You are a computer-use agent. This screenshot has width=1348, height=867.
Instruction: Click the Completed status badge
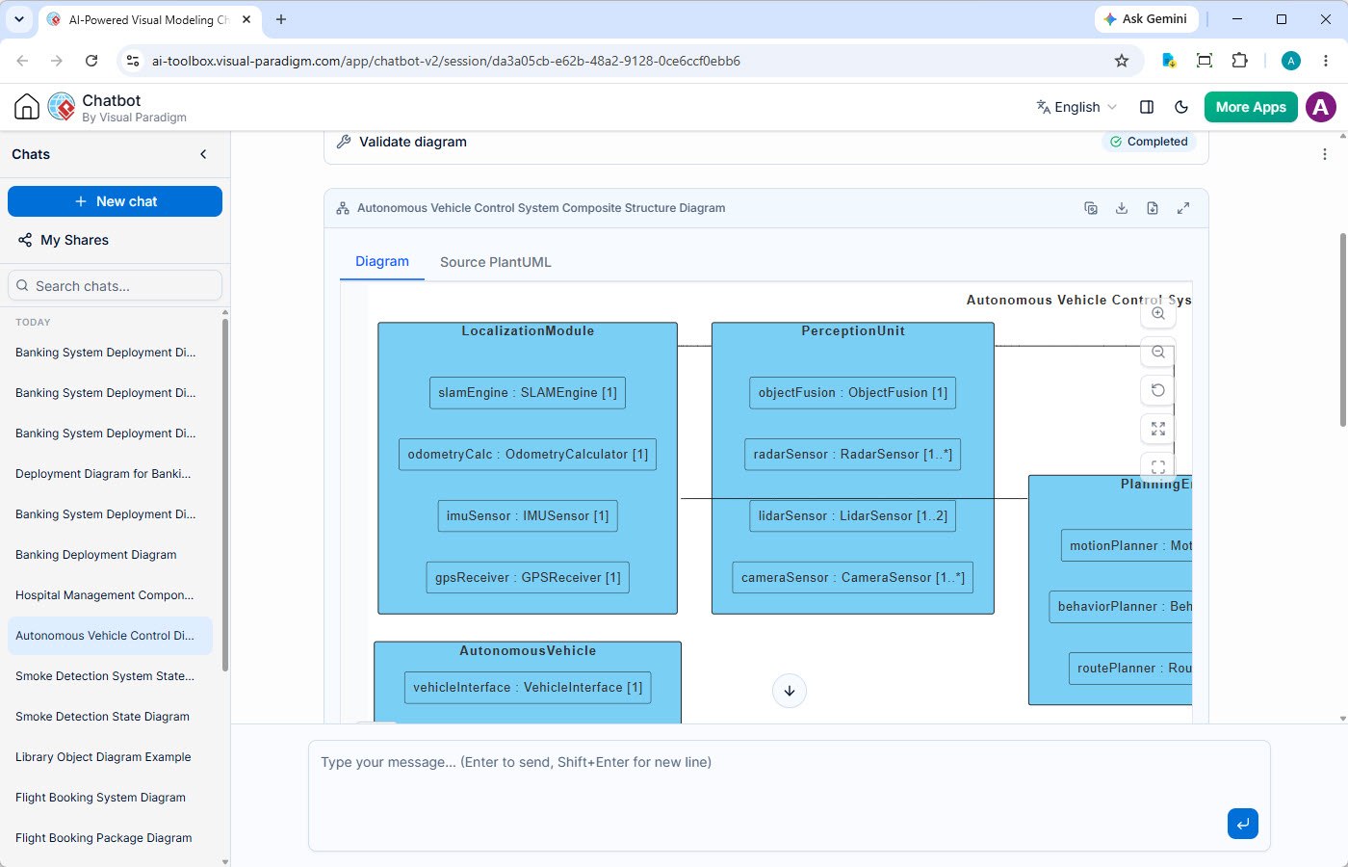[x=1149, y=142]
